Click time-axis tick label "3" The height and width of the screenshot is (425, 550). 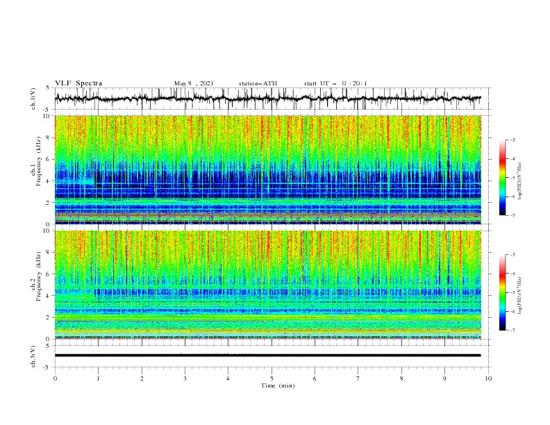click(185, 378)
